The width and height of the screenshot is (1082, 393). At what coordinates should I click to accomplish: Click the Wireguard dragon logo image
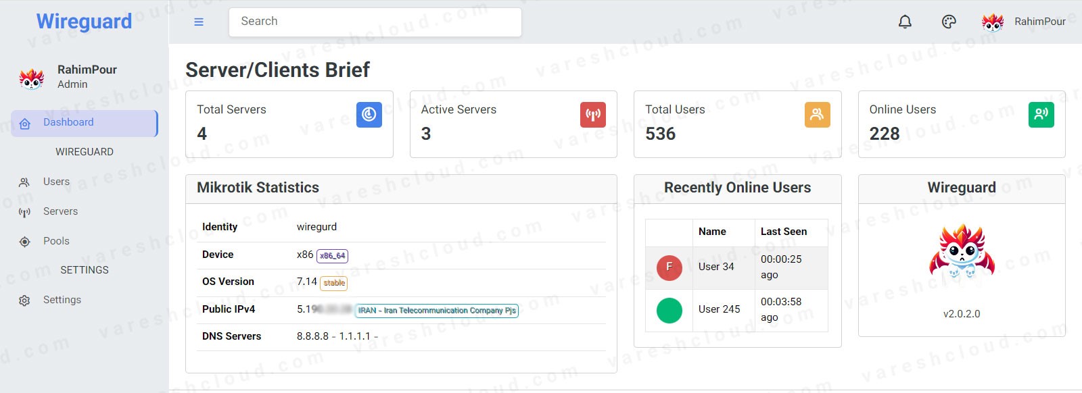tap(962, 251)
